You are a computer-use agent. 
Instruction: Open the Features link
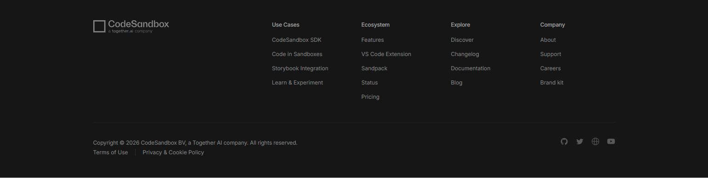tap(373, 40)
